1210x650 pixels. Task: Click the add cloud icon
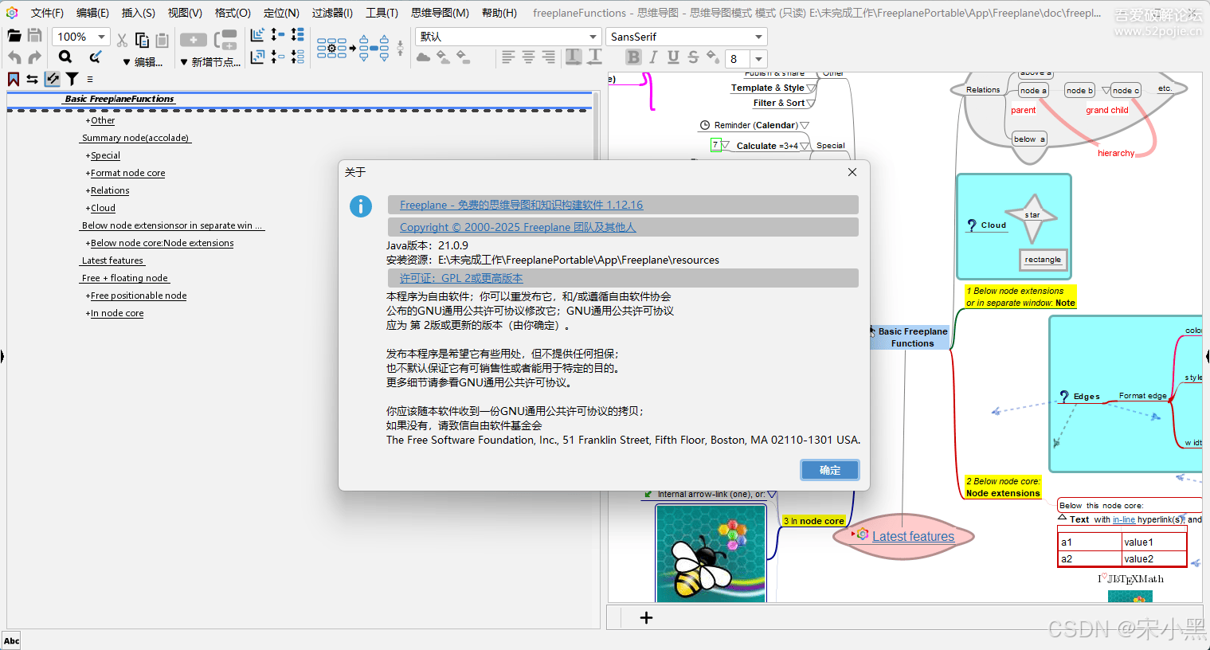[424, 57]
